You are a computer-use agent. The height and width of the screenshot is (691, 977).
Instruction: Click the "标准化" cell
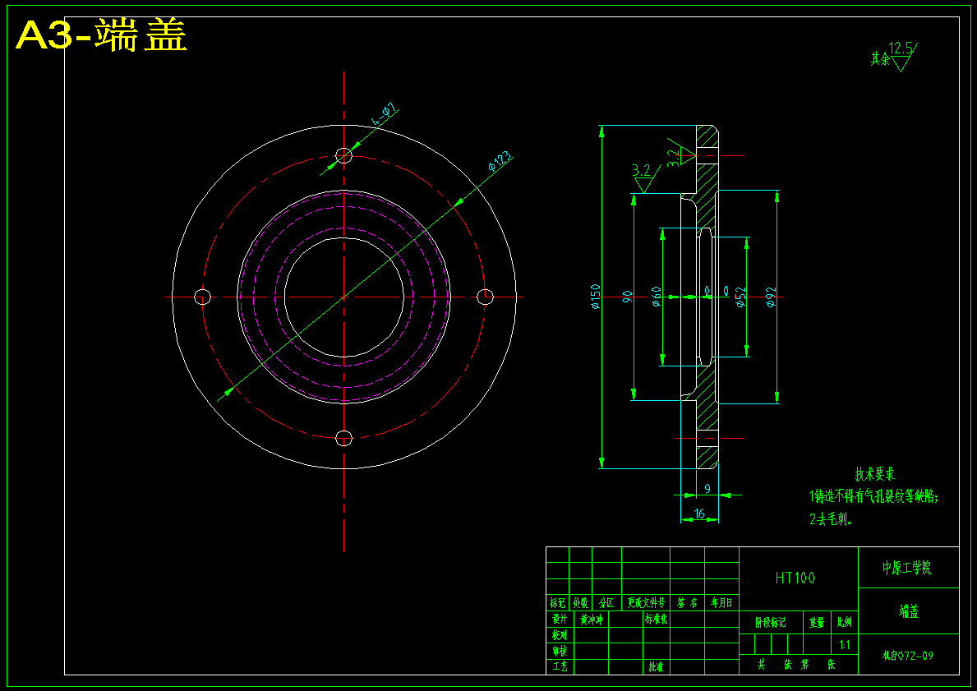point(656,620)
